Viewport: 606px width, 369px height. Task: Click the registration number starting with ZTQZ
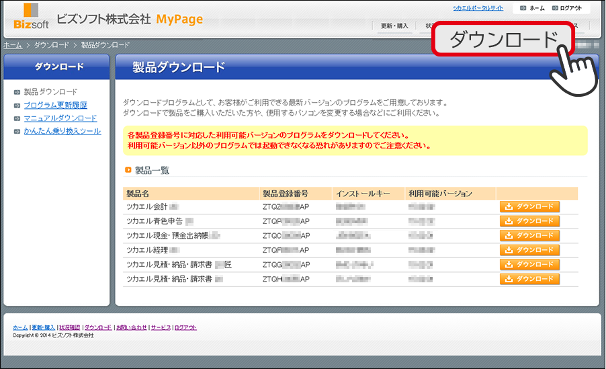(x=286, y=207)
